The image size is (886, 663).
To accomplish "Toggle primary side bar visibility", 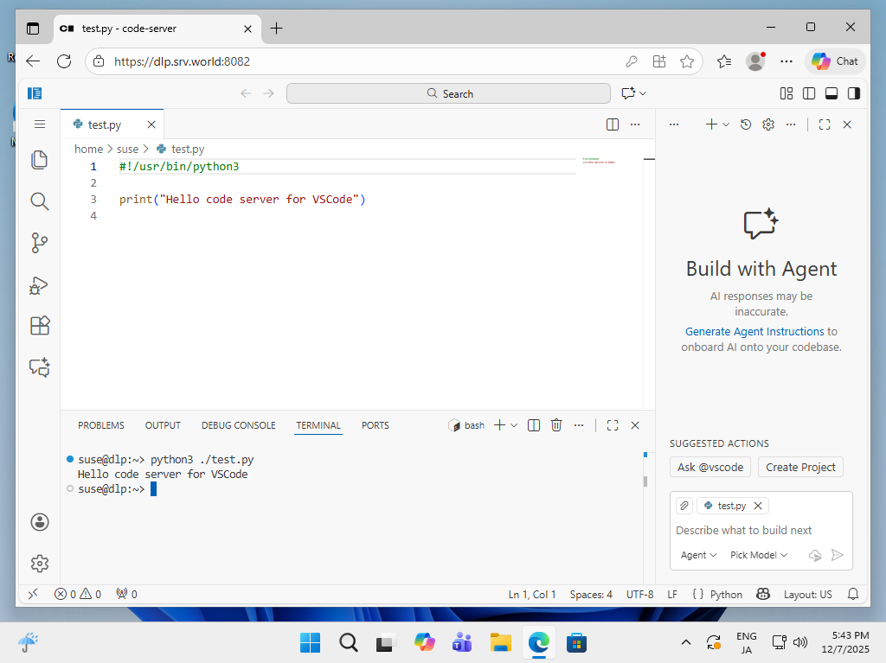I will [809, 93].
